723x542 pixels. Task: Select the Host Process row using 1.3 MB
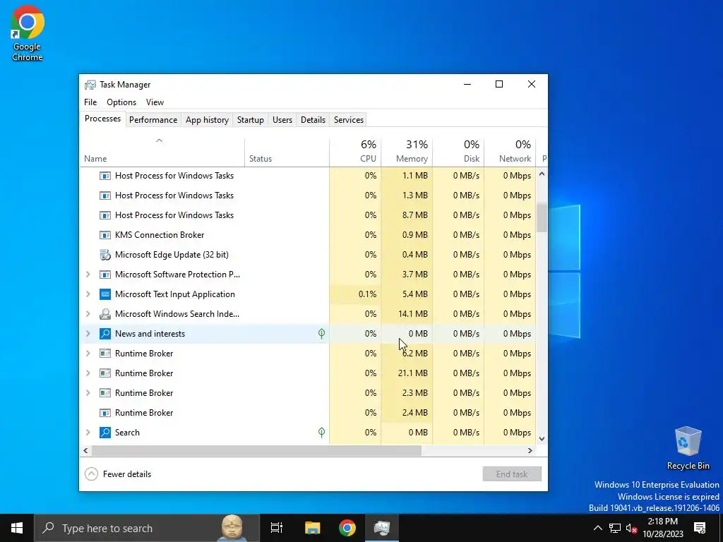click(x=308, y=195)
